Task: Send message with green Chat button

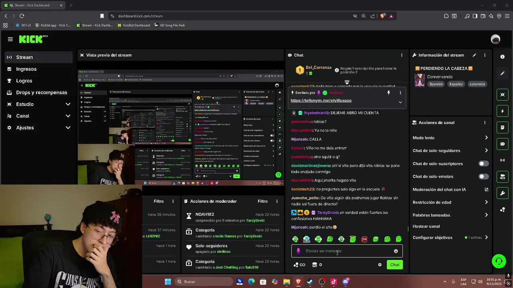Action: point(395,265)
